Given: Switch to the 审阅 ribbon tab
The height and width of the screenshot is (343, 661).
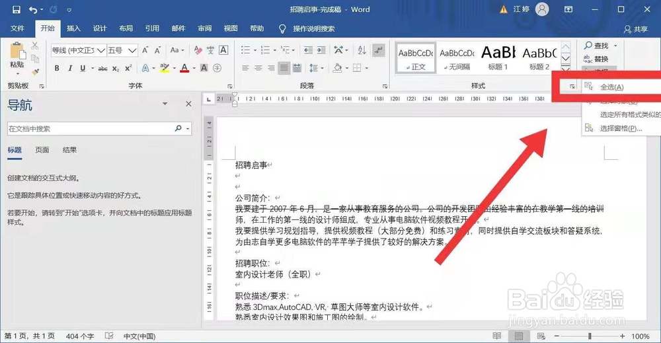Looking at the screenshot, I should [204, 28].
